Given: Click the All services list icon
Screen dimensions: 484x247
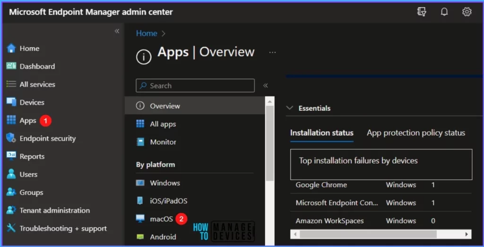Looking at the screenshot, I should click(11, 84).
